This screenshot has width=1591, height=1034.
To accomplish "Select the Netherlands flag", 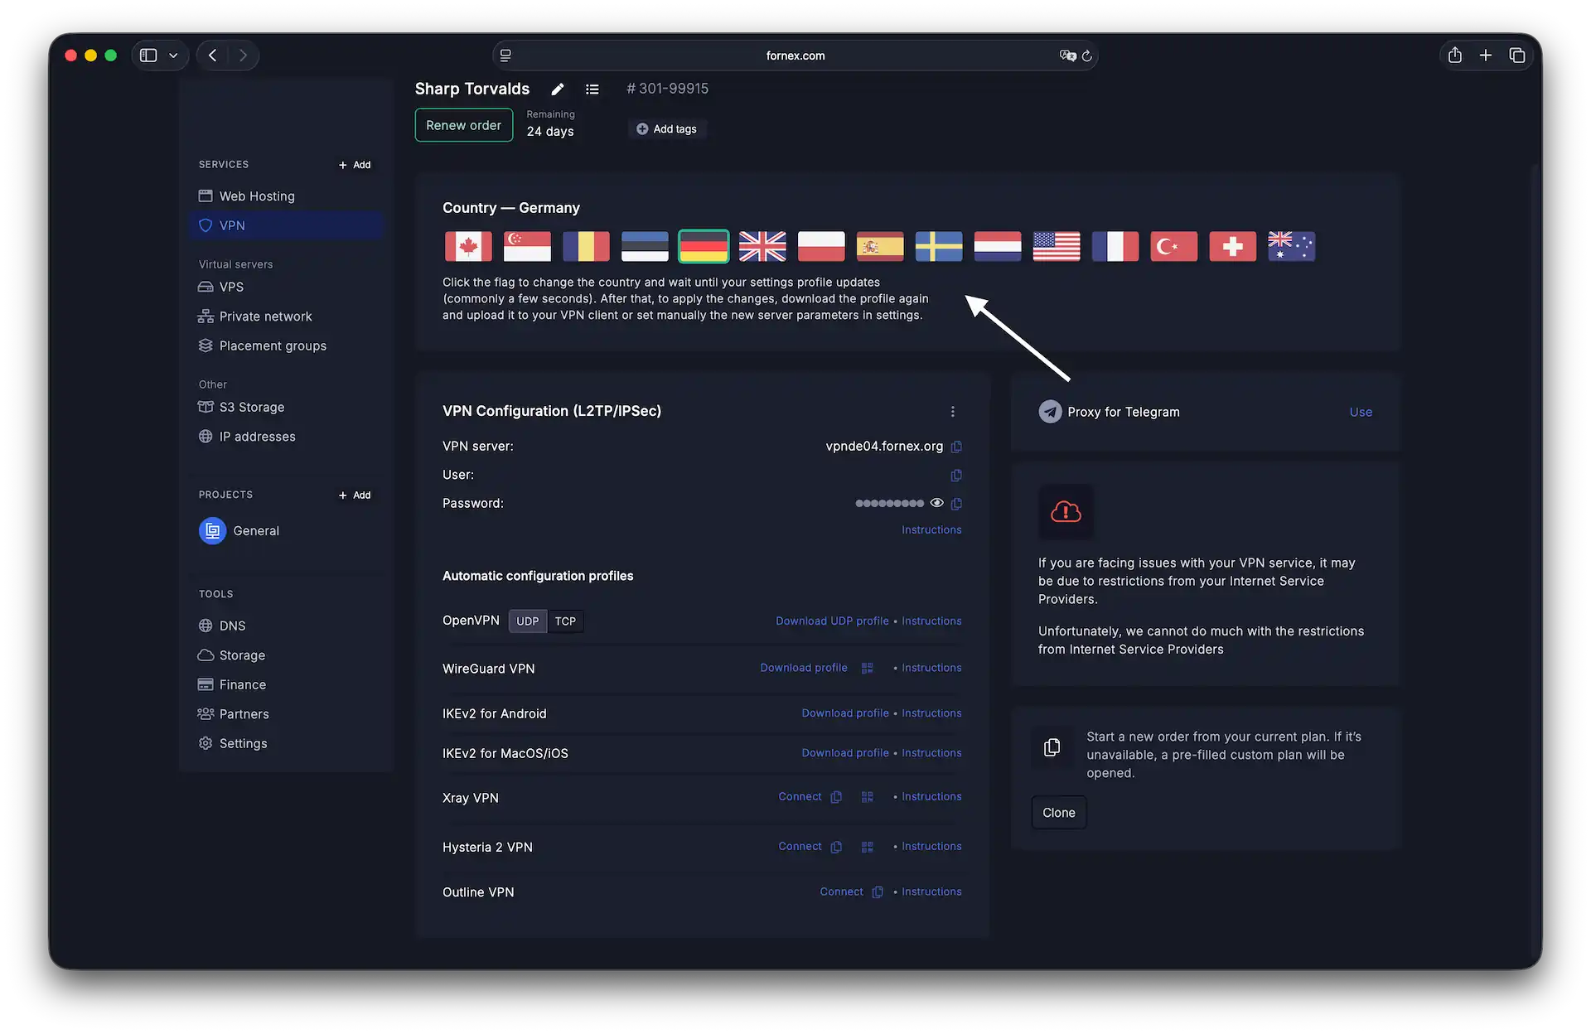I will (x=998, y=246).
